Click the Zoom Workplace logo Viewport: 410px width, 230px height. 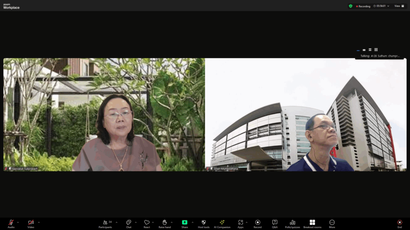click(x=11, y=6)
